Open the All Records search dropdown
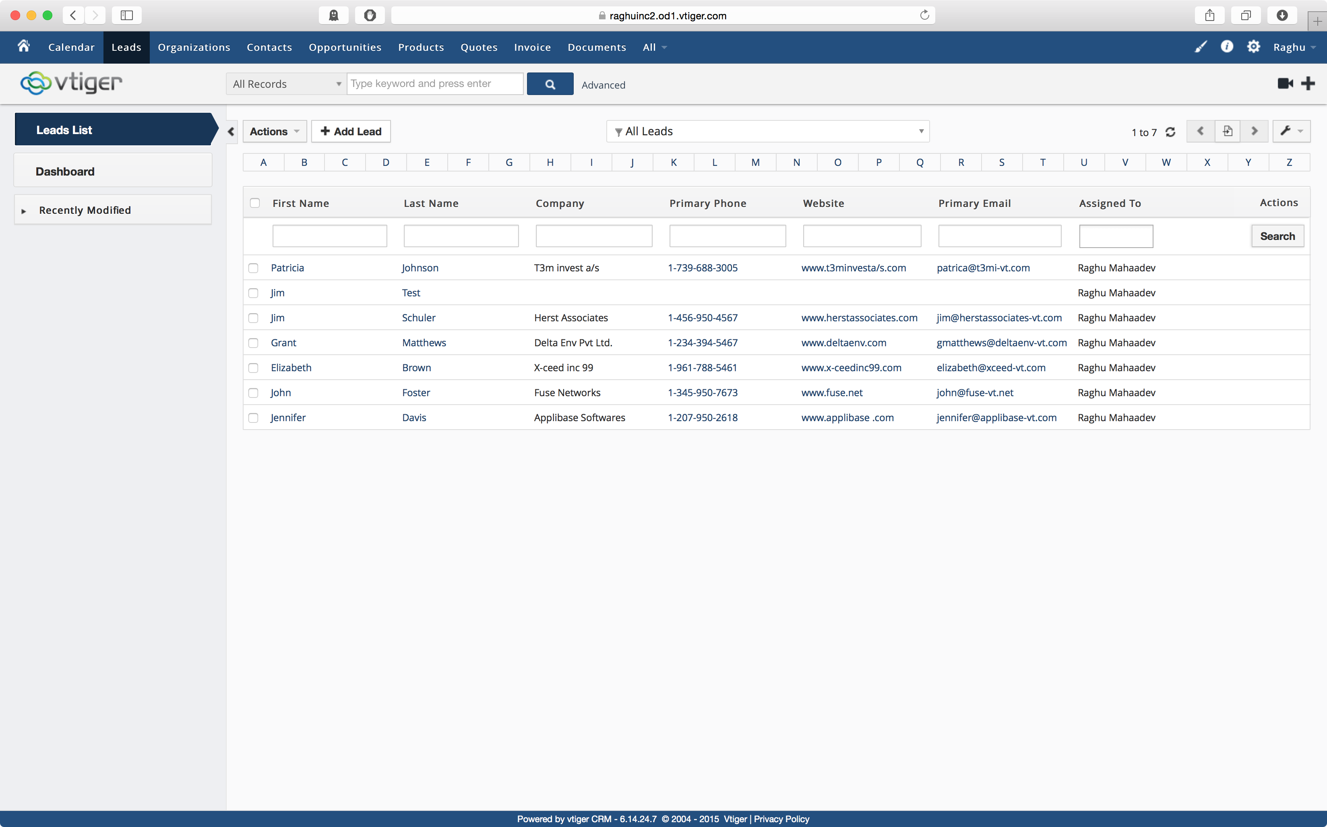This screenshot has width=1327, height=827. (x=286, y=84)
